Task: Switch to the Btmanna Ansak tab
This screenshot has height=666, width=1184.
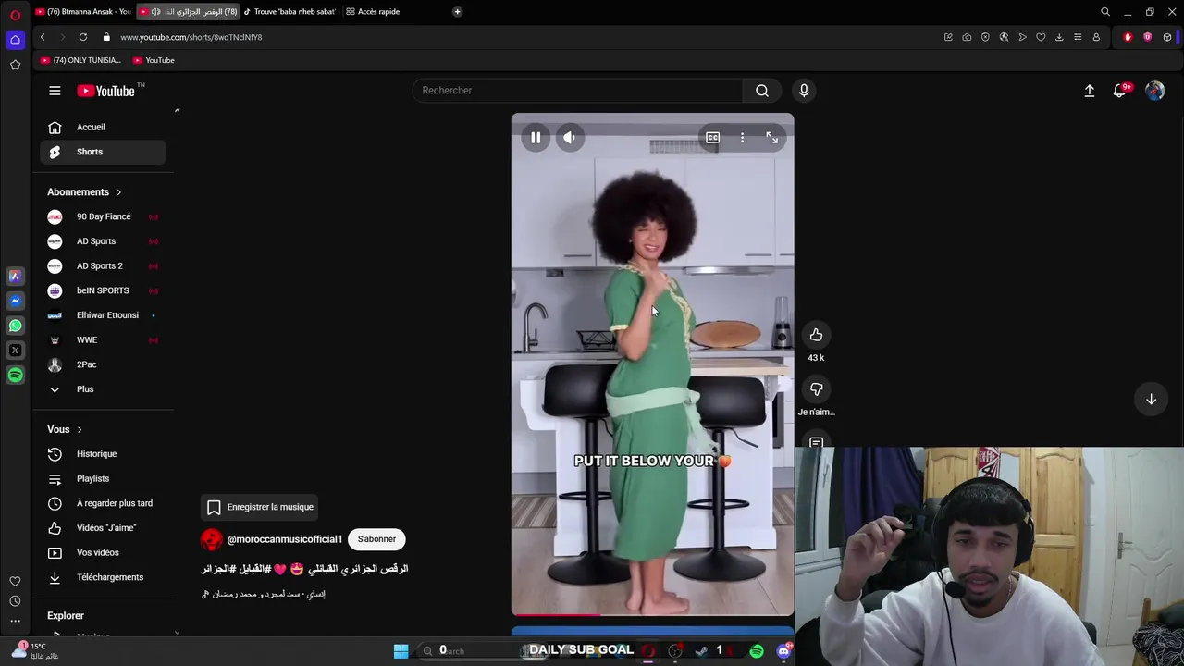Action: pos(83,12)
